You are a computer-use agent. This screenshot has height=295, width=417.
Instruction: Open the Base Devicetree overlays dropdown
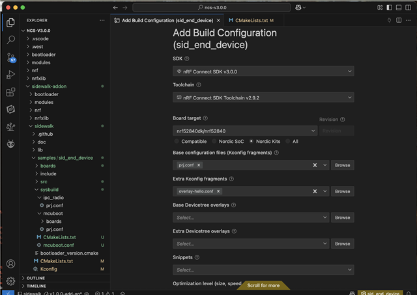coord(251,218)
